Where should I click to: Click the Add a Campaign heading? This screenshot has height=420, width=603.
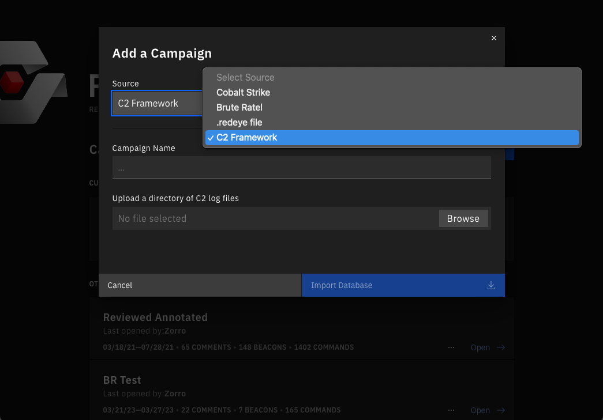pyautogui.click(x=162, y=54)
